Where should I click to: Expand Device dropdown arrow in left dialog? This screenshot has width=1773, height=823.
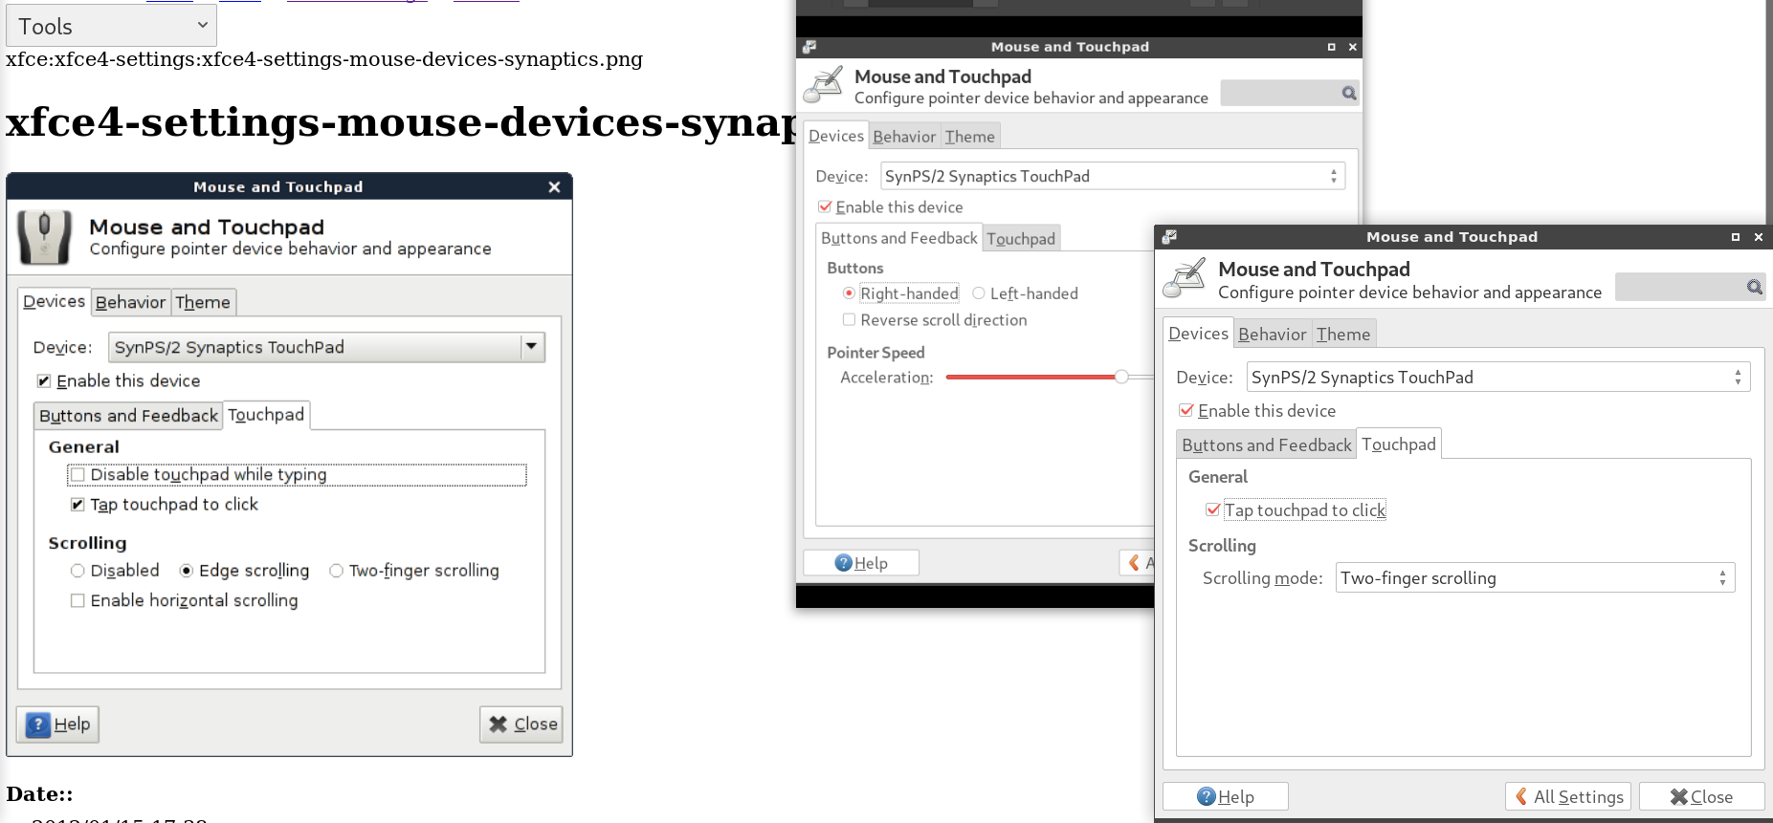(532, 347)
